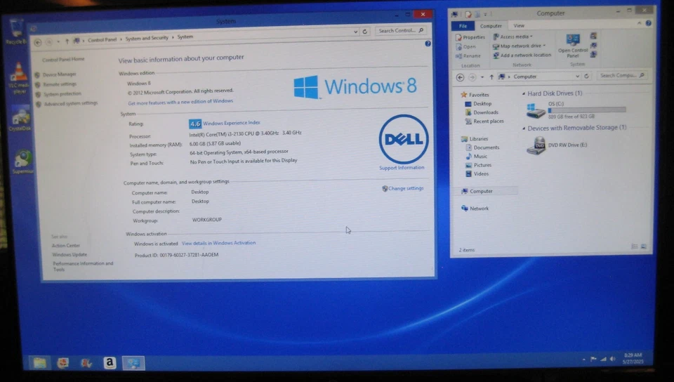Click the Search Control Panel field

click(401, 31)
